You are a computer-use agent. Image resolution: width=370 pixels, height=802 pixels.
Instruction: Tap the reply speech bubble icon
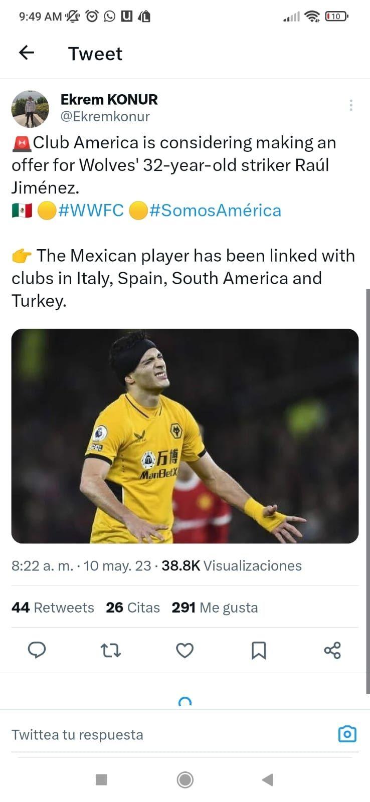pyautogui.click(x=37, y=650)
